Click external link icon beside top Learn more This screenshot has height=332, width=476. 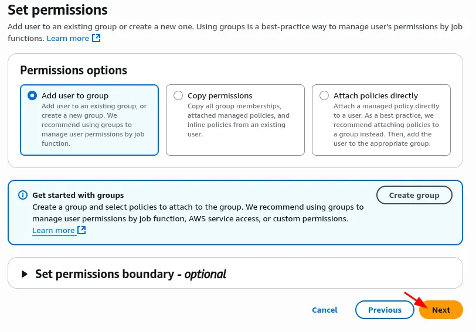click(x=97, y=38)
